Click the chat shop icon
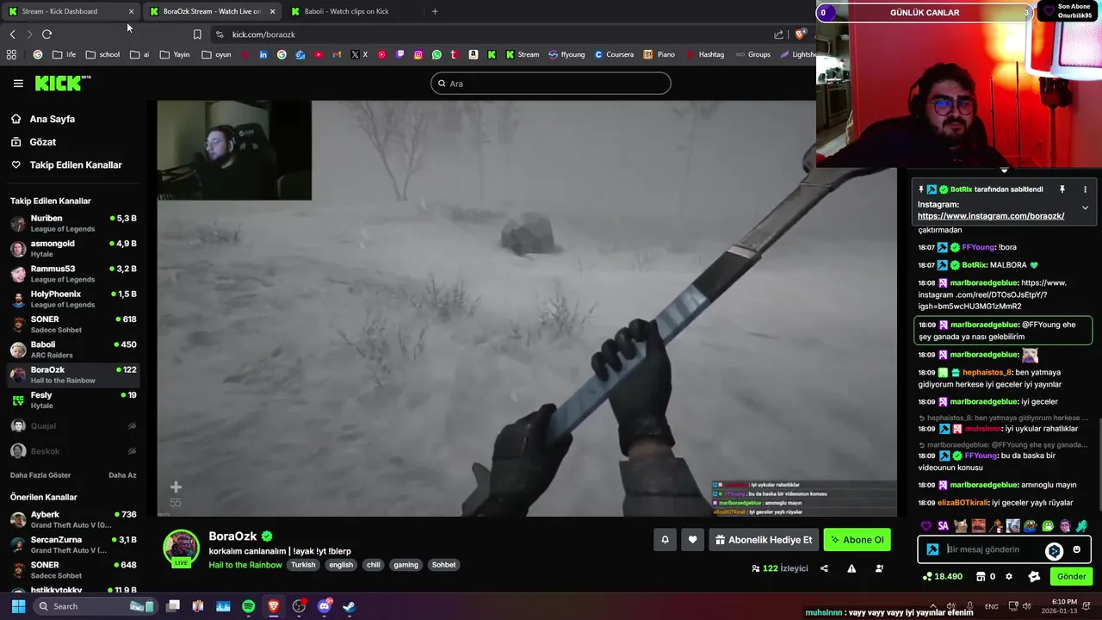This screenshot has height=620, width=1102. pyautogui.click(x=981, y=576)
